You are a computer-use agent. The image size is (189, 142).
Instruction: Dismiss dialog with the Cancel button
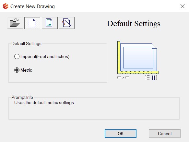tap(165, 134)
